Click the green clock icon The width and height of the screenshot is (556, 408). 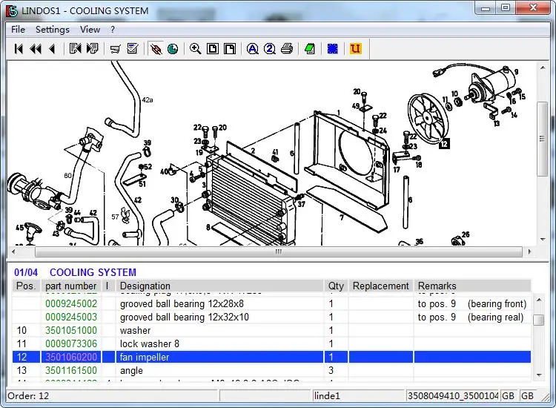[173, 49]
